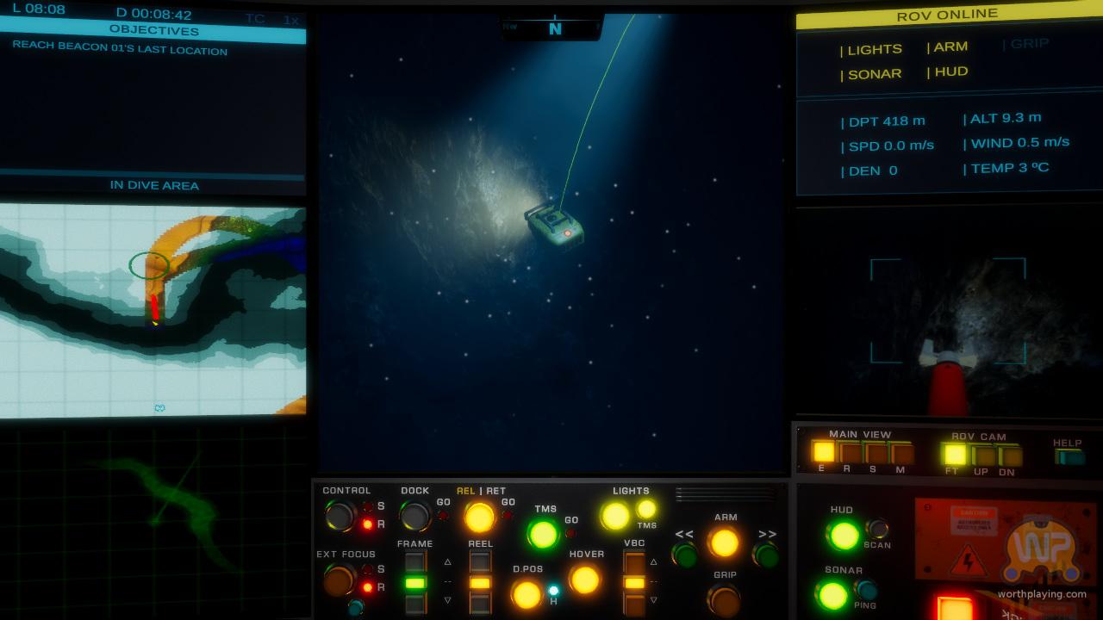Click the REEL down position switch

pos(480,603)
